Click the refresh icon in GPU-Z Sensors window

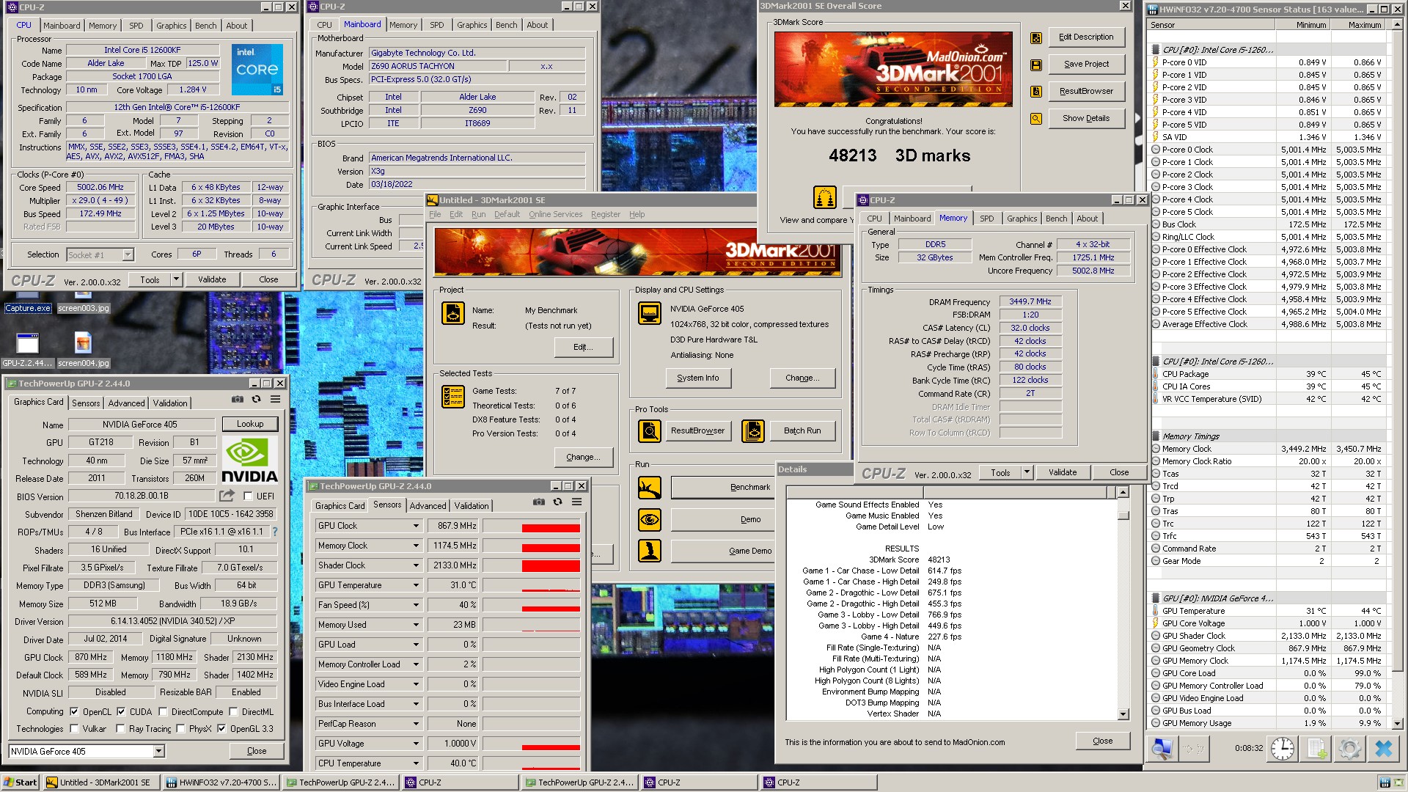(x=557, y=502)
